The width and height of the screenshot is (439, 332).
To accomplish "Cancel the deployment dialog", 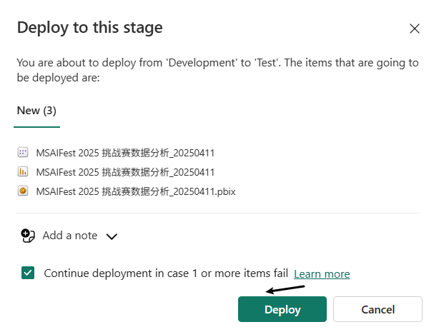I will pyautogui.click(x=378, y=309).
